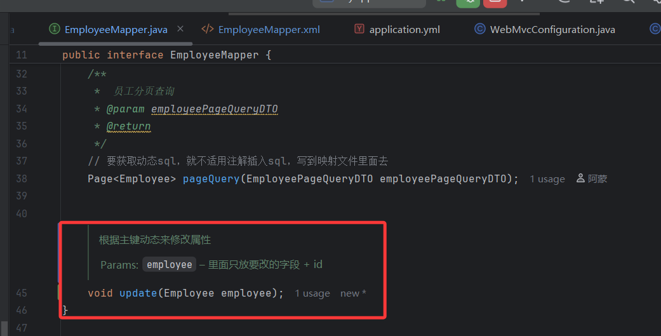Click line number 11 on the sticky line
Viewport: 661px width, 336px height.
[22, 55]
